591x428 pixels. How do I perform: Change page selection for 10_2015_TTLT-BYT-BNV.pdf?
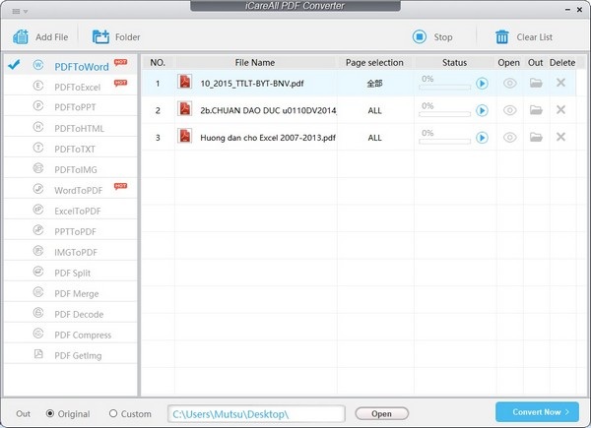click(x=374, y=84)
